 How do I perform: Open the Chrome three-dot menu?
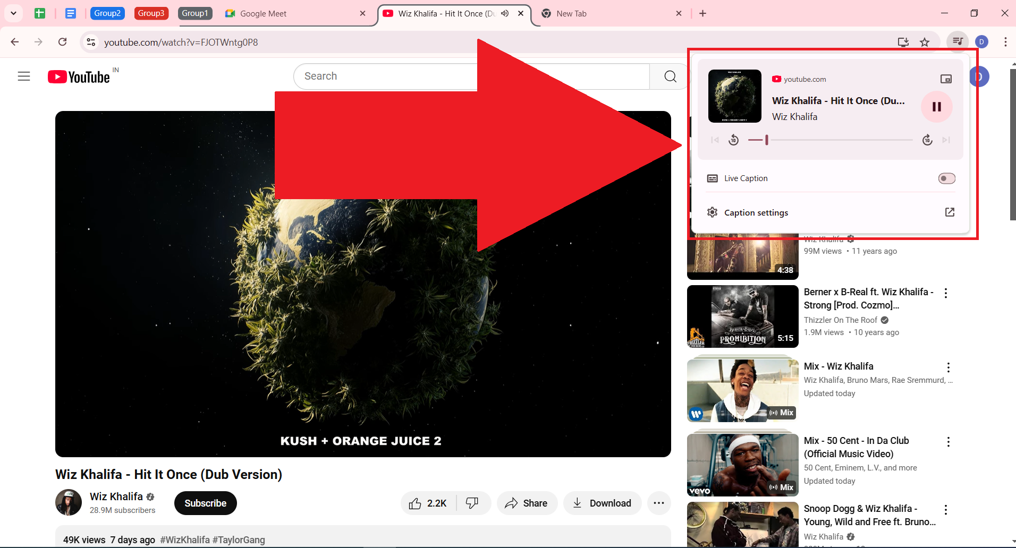(x=1005, y=42)
